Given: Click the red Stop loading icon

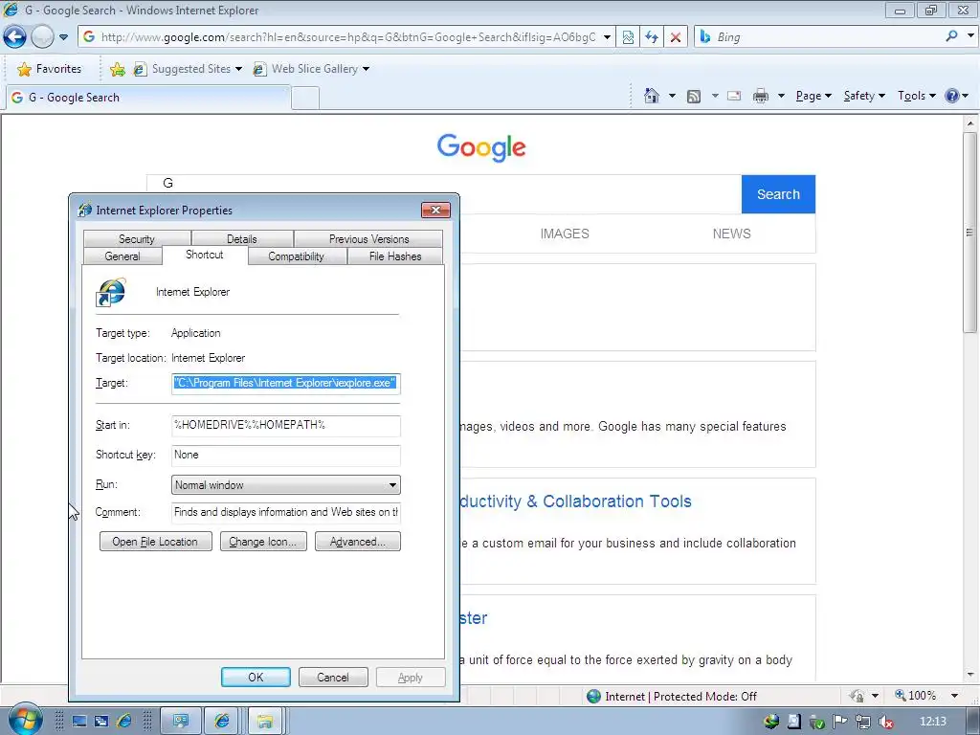Looking at the screenshot, I should tap(675, 37).
